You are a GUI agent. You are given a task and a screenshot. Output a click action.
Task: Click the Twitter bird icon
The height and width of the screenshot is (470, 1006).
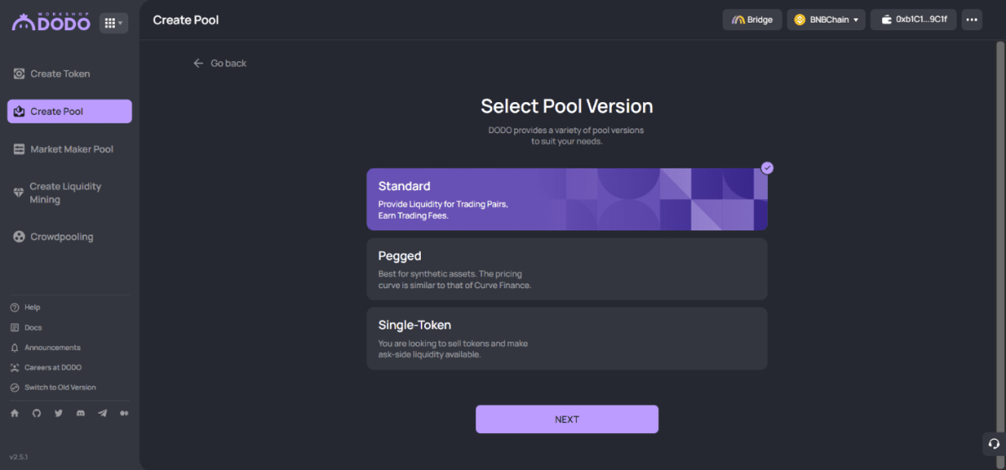tap(59, 413)
